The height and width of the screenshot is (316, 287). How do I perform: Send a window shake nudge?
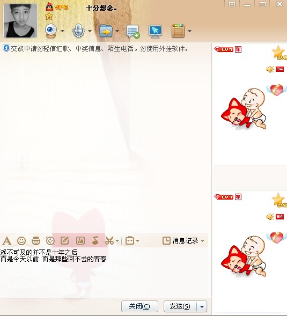tap(50, 241)
